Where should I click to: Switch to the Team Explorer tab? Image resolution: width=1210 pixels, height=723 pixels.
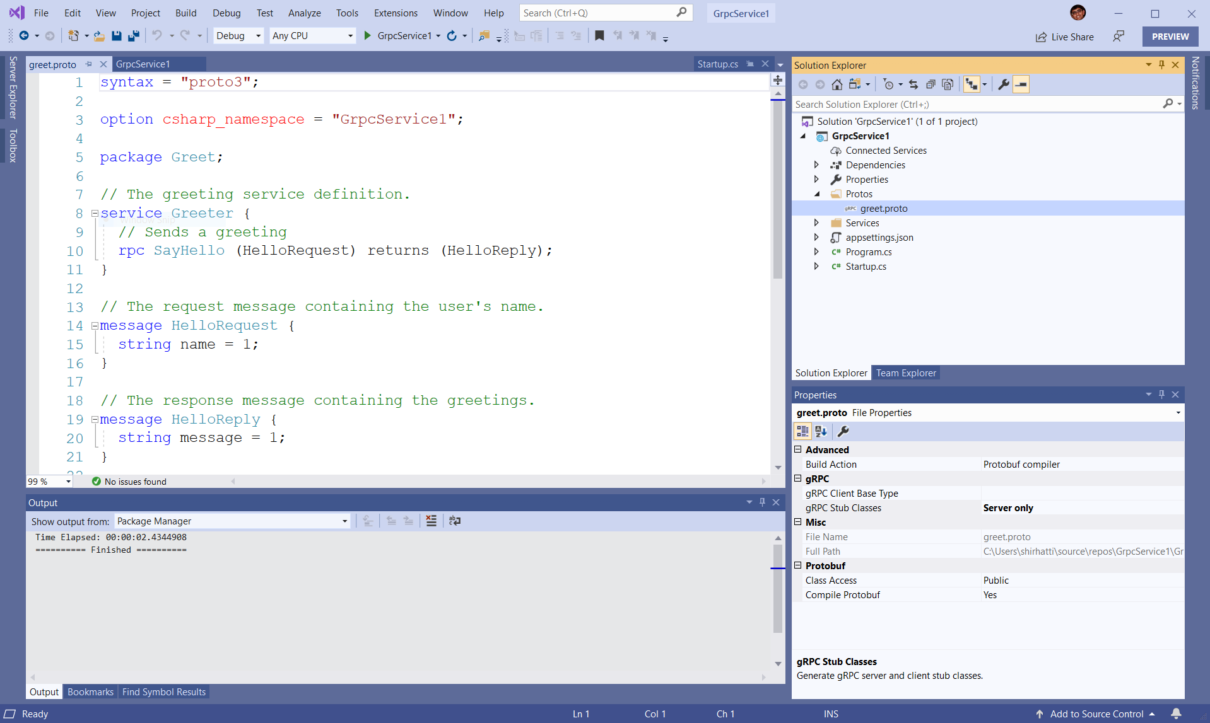point(906,373)
